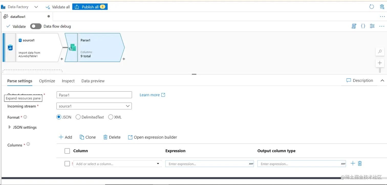Check the select-all checkbox in Column header

point(67,151)
